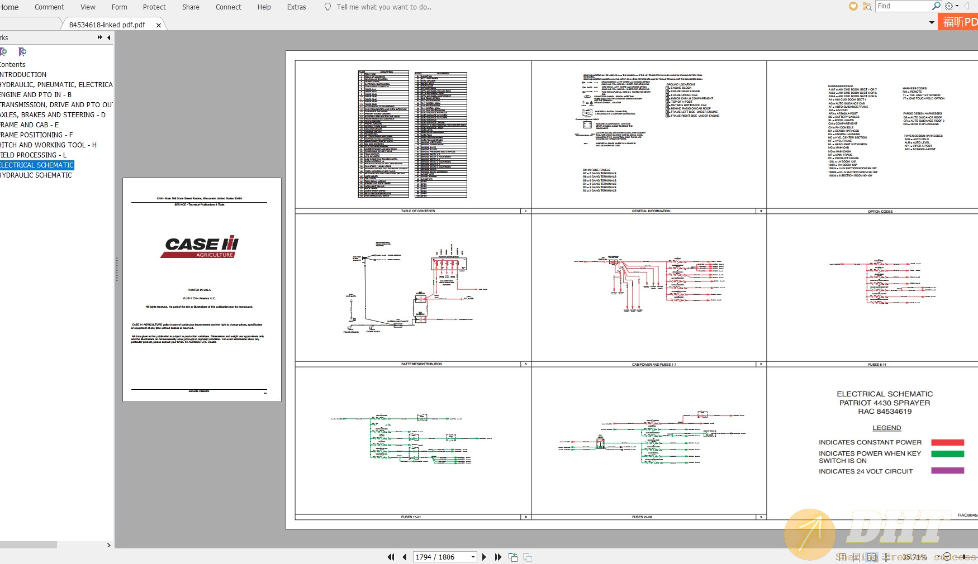Open the Comment ribbon tab
This screenshot has height=564, width=978.
point(49,7)
